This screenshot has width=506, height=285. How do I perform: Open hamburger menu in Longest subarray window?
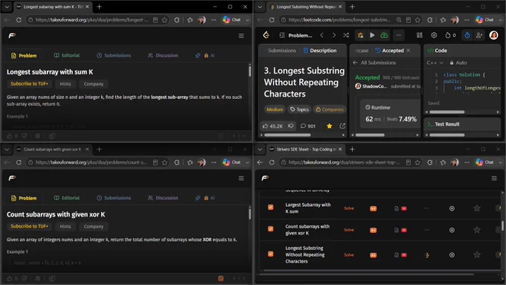coord(241,36)
